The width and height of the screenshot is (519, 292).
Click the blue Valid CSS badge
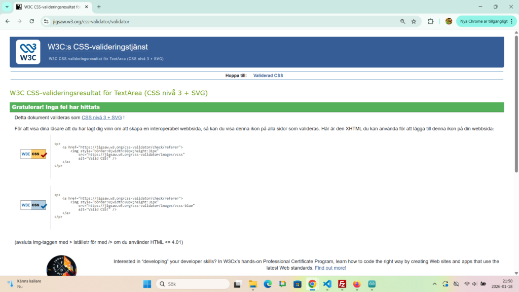click(x=33, y=205)
